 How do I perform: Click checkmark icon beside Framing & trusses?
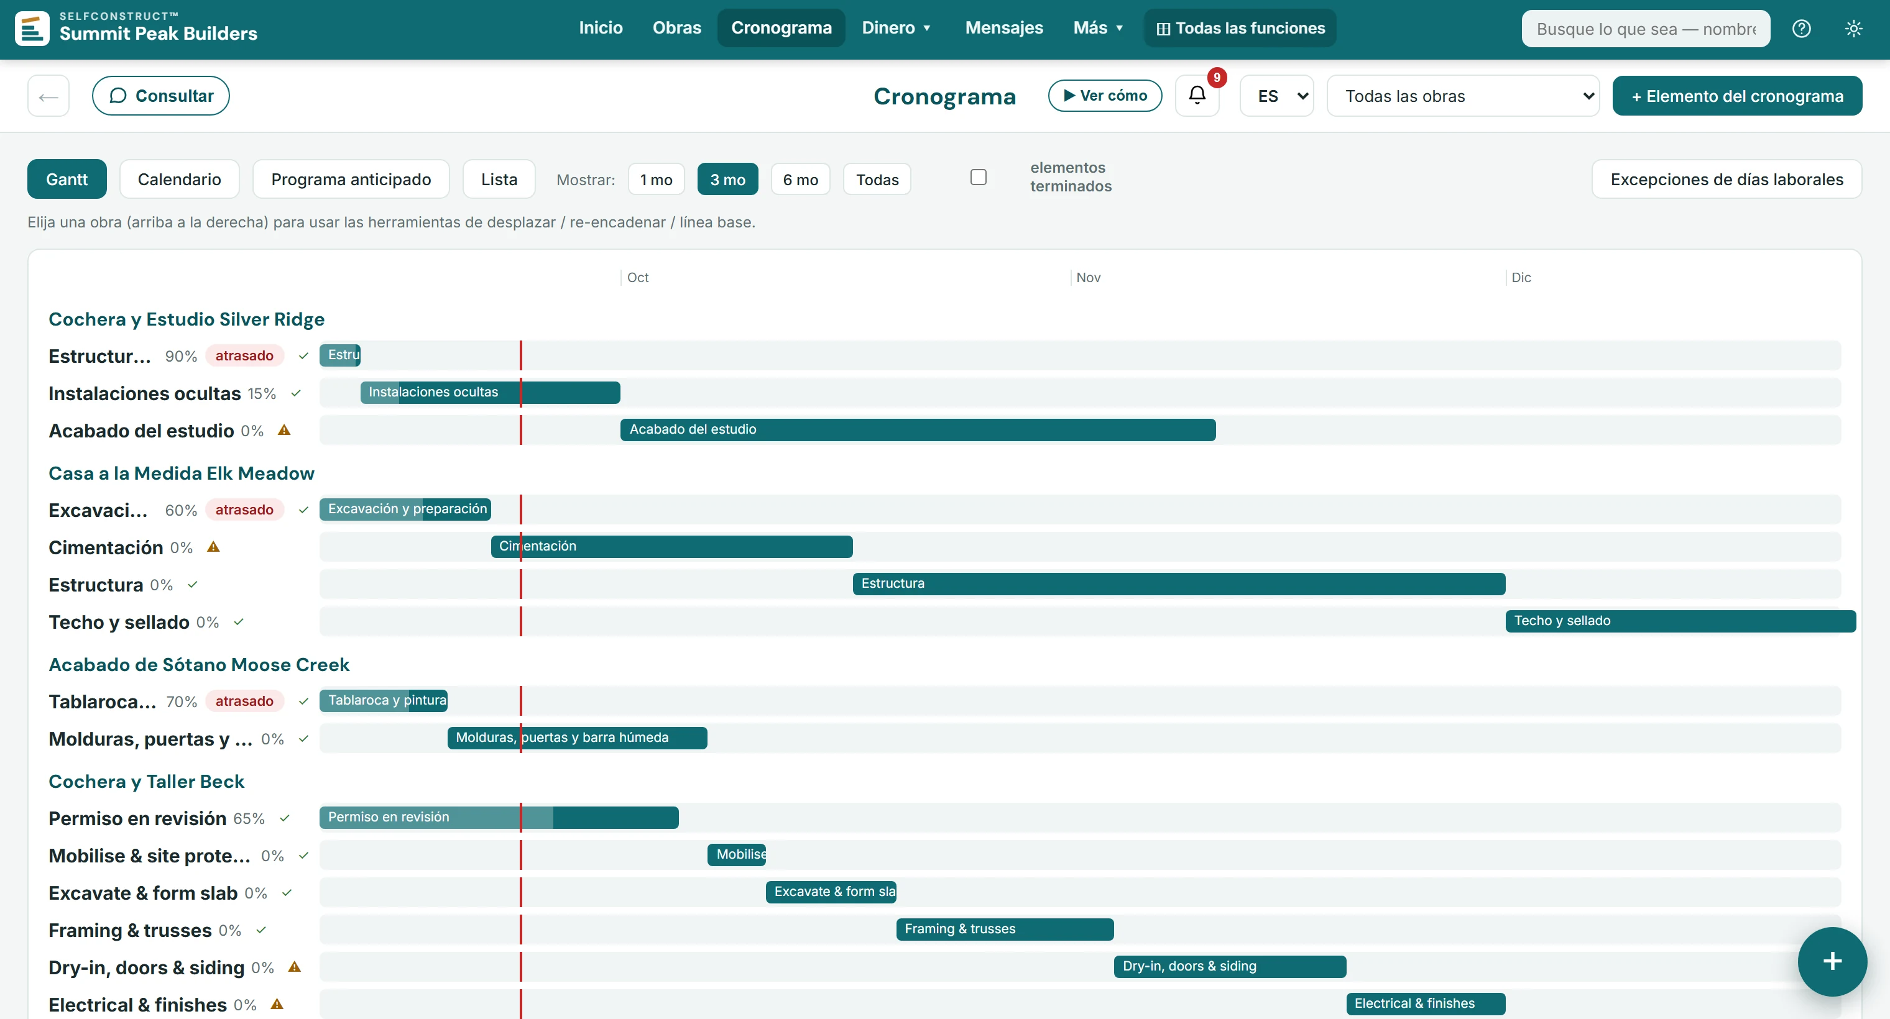[260, 930]
